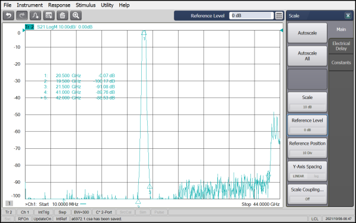Click the Autoscale button

(x=307, y=33)
